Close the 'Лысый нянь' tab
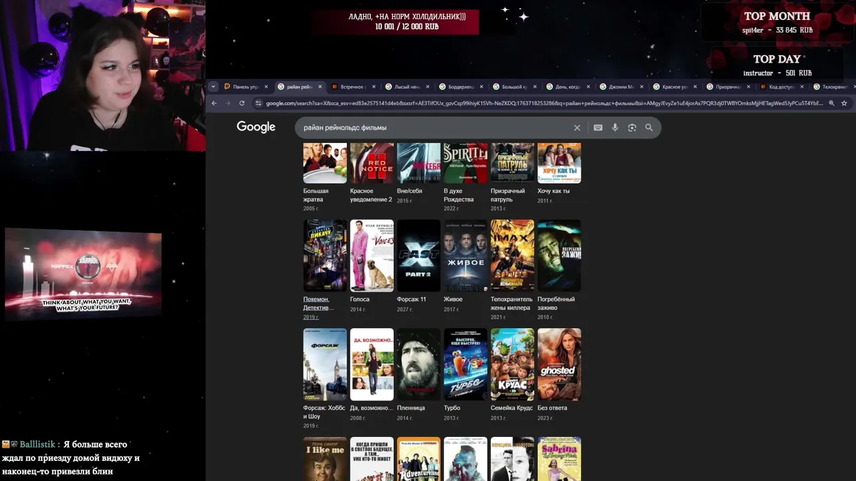856x481 pixels. [427, 87]
